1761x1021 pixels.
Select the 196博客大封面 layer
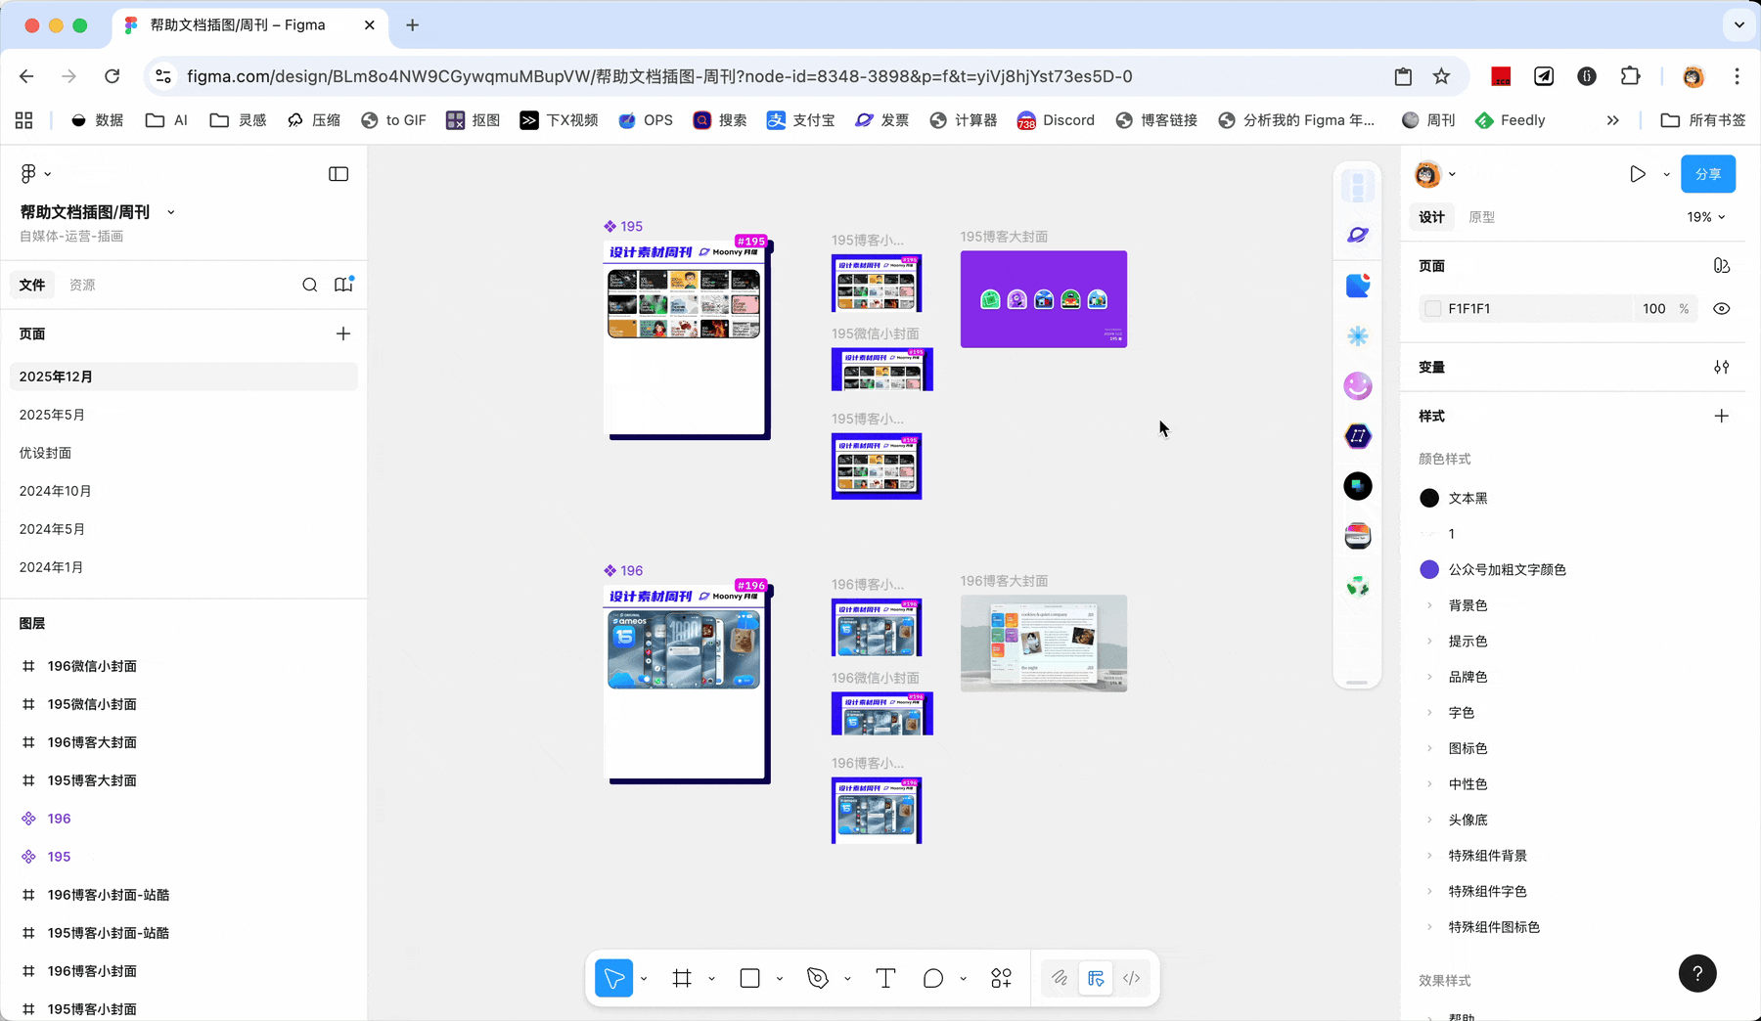coord(92,742)
